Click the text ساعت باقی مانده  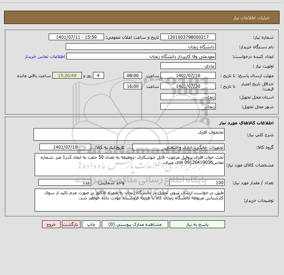pyautogui.click(x=34, y=76)
